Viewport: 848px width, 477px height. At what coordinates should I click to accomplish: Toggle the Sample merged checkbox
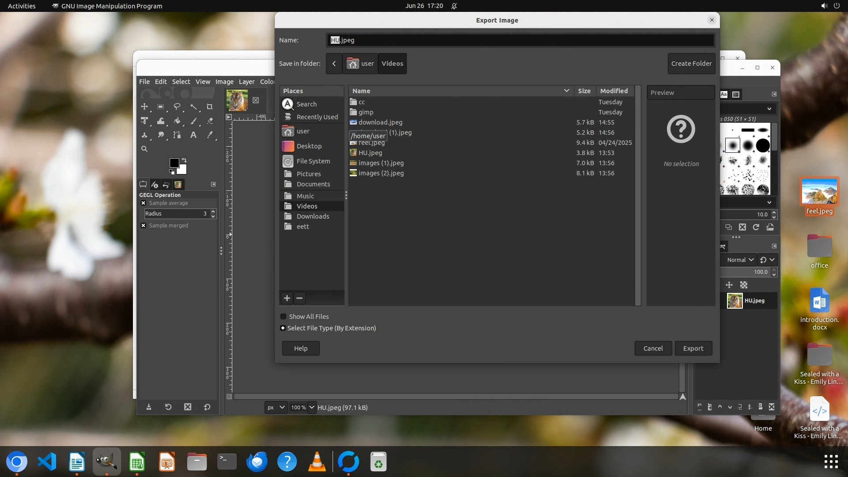click(144, 226)
